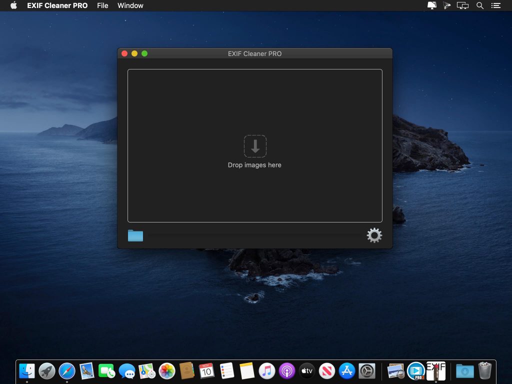Launch System Preferences from the Dock
This screenshot has width=512, height=384.
point(366,370)
